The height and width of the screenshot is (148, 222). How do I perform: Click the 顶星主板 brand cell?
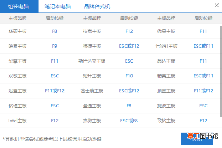click(166, 91)
